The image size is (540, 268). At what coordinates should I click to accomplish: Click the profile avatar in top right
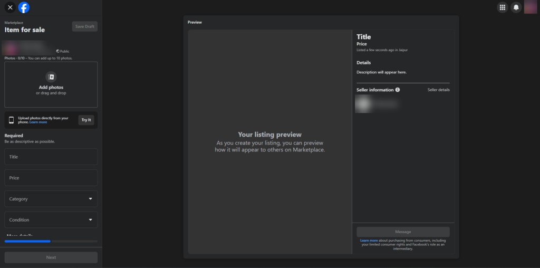coord(530,7)
